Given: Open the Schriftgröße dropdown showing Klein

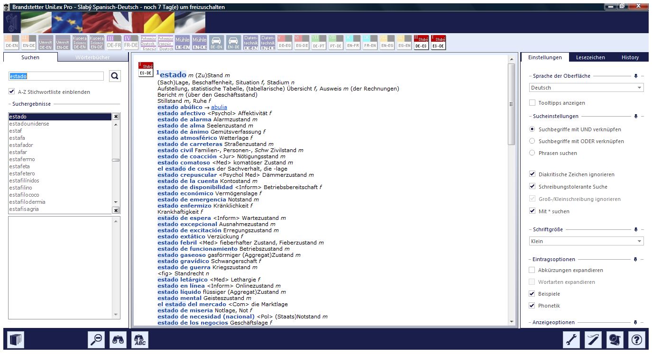Looking at the screenshot, I should pyautogui.click(x=586, y=241).
